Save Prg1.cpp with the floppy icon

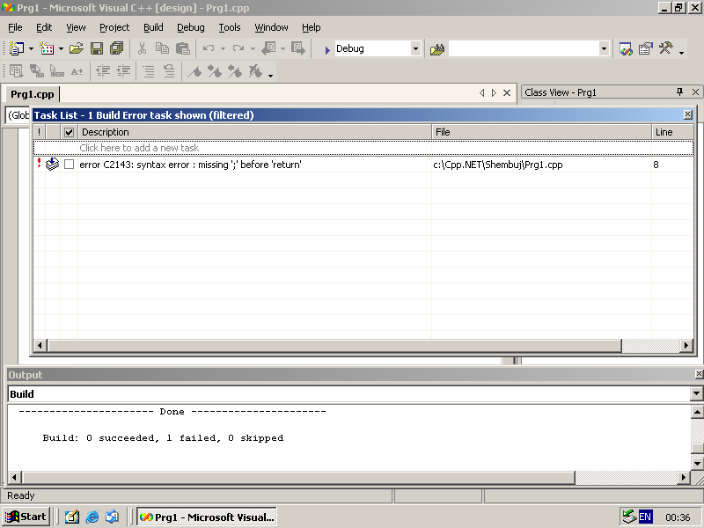[97, 48]
